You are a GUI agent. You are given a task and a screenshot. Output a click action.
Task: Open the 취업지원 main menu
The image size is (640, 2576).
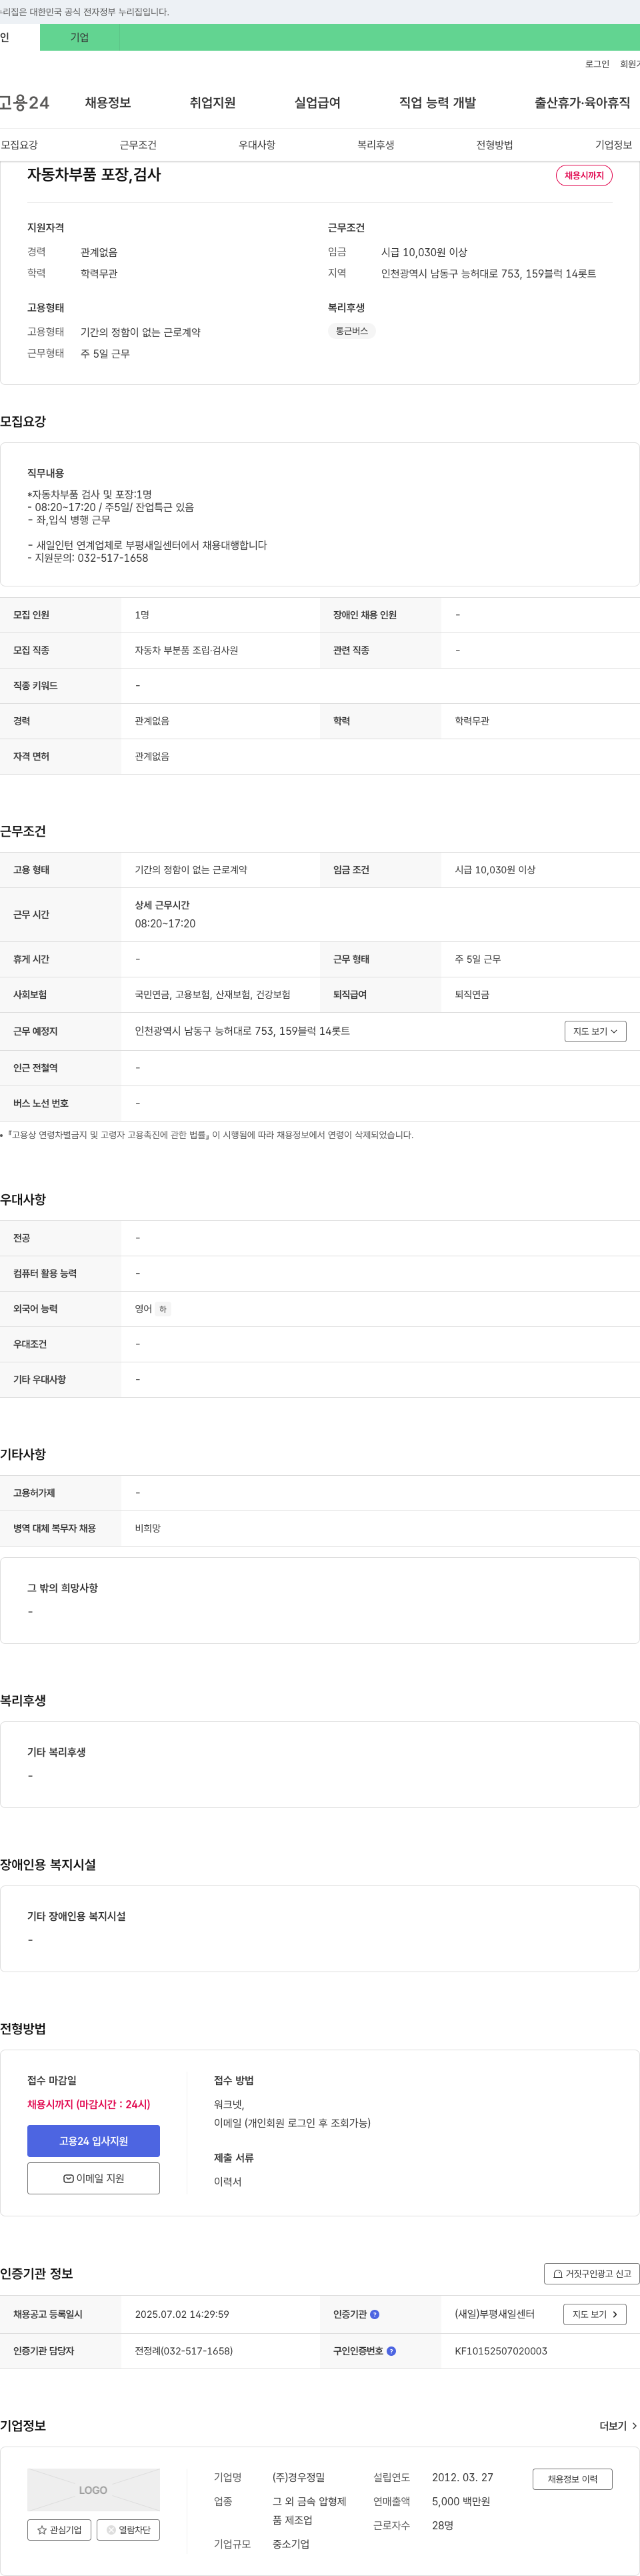point(213,103)
